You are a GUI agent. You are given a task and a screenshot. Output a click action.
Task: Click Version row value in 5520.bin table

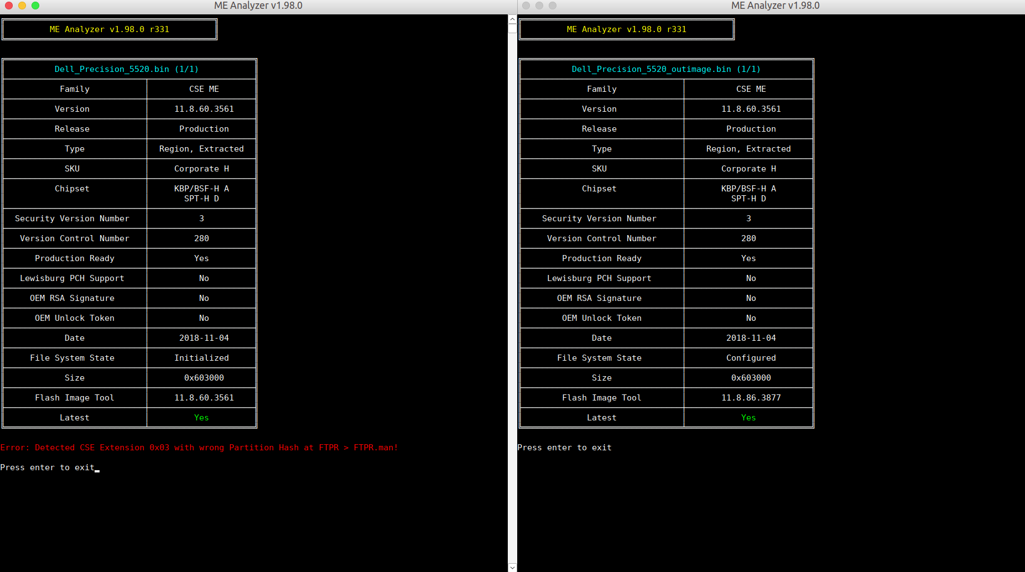[204, 109]
